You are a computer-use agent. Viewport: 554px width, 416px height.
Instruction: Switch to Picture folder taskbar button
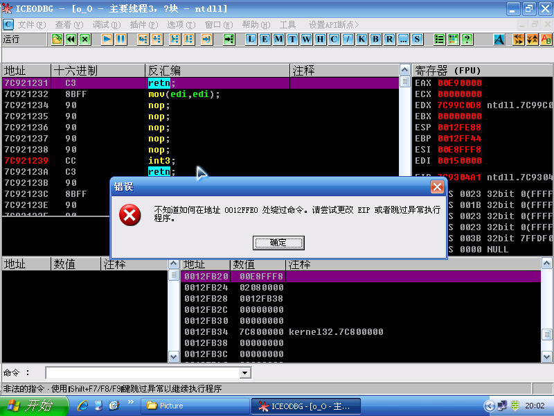(195, 406)
